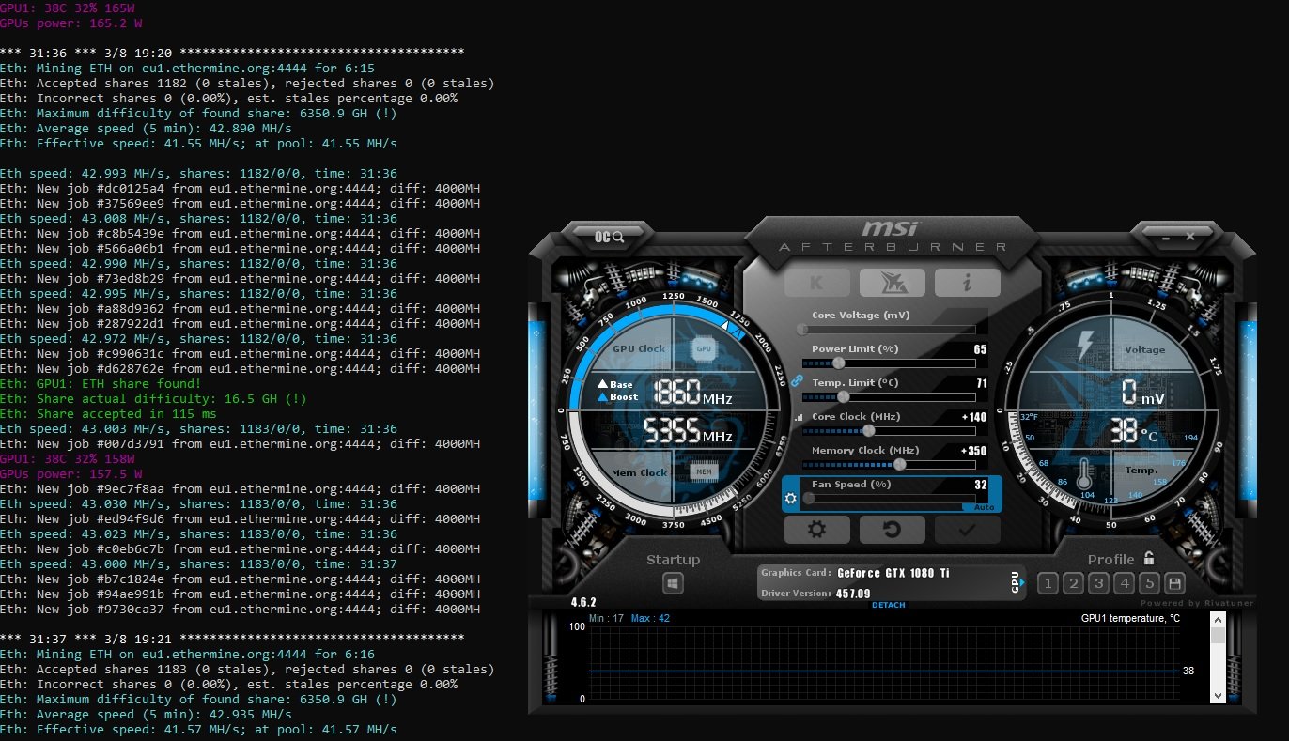Click the jet fighter logo button

coord(892,282)
